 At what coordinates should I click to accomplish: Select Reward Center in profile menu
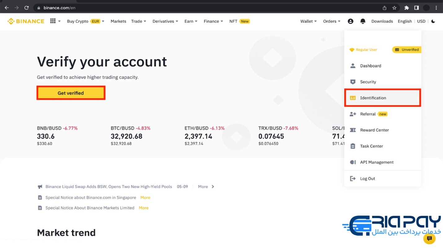[x=383, y=130]
